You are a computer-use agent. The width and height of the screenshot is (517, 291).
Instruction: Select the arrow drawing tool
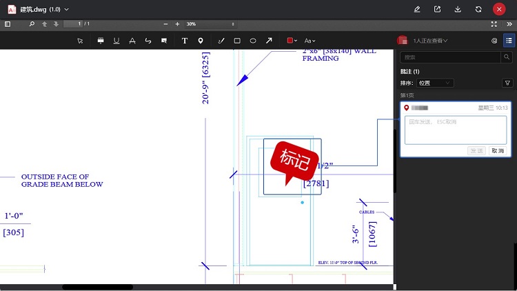coord(269,41)
